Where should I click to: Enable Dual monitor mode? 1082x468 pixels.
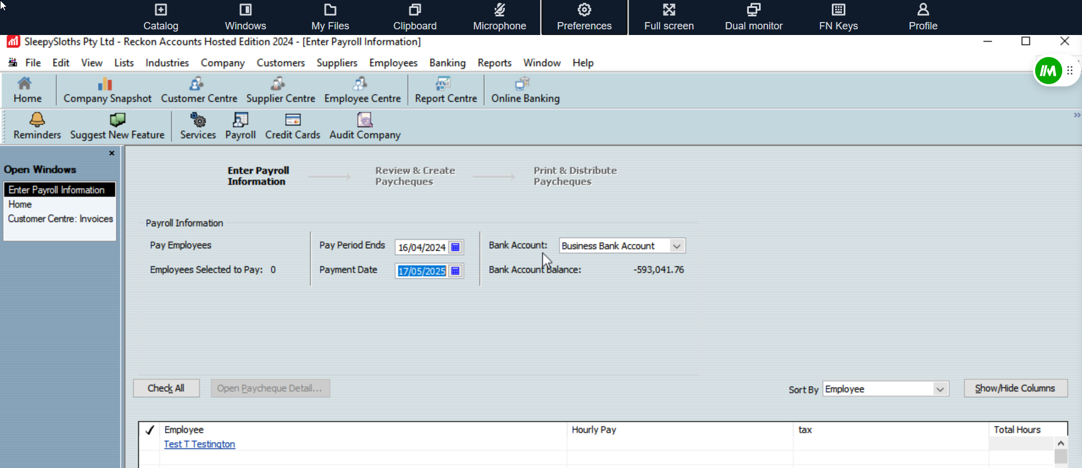pos(753,18)
